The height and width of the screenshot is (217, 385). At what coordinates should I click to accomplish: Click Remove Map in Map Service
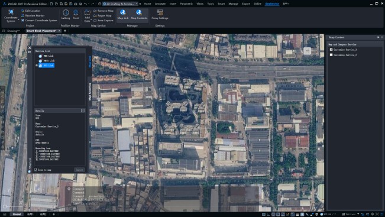click(x=103, y=11)
